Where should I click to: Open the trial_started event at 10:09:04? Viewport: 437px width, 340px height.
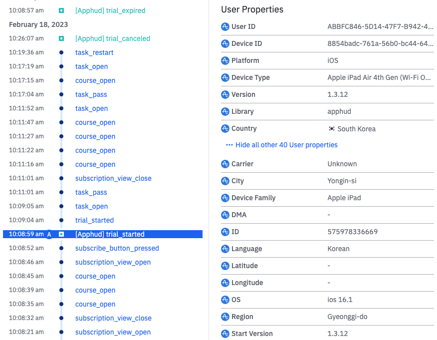pos(94,220)
